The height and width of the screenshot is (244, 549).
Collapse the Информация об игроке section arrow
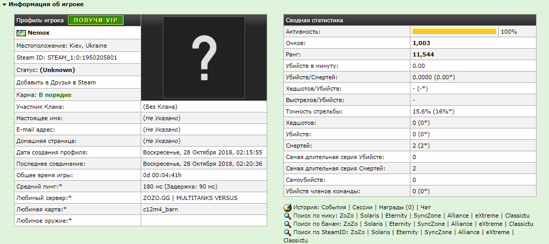coord(4,5)
